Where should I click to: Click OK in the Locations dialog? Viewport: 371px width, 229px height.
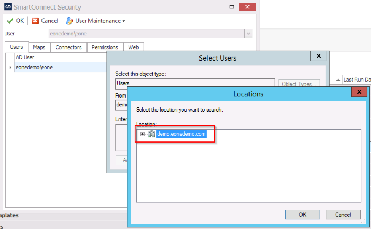[x=303, y=215]
